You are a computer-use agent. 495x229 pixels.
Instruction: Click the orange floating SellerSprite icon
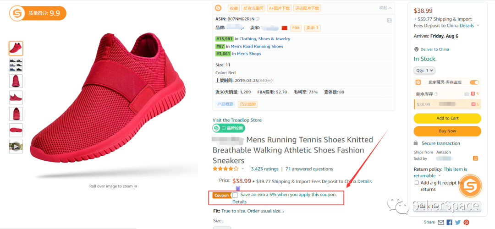tap(470, 185)
